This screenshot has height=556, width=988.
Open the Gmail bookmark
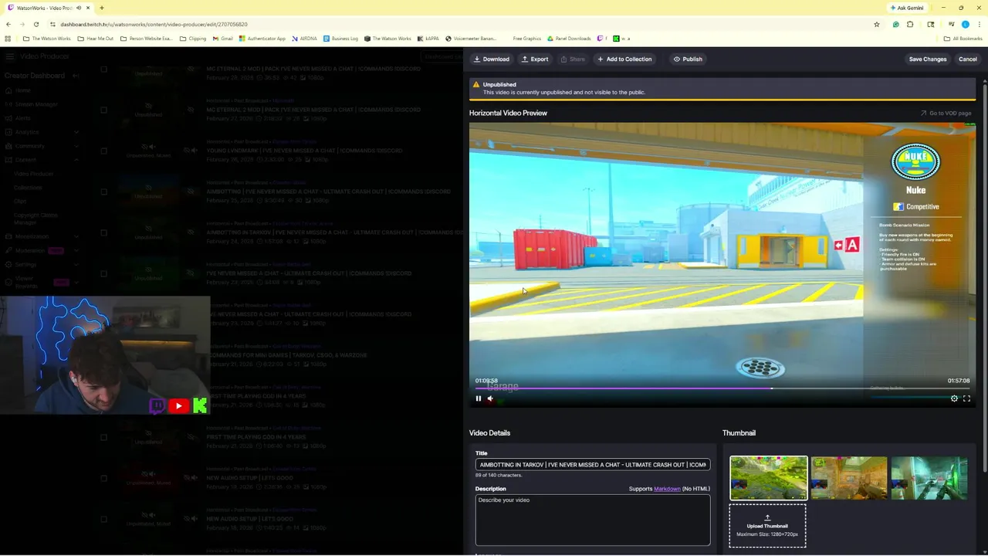coord(222,39)
